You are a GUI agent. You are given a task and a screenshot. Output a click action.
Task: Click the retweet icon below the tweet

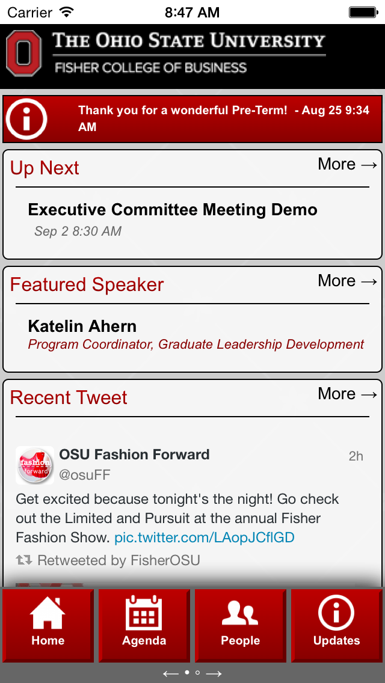pyautogui.click(x=24, y=560)
